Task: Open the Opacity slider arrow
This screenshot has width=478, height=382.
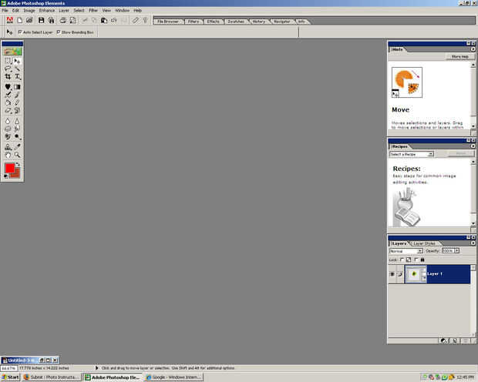Action: point(456,251)
